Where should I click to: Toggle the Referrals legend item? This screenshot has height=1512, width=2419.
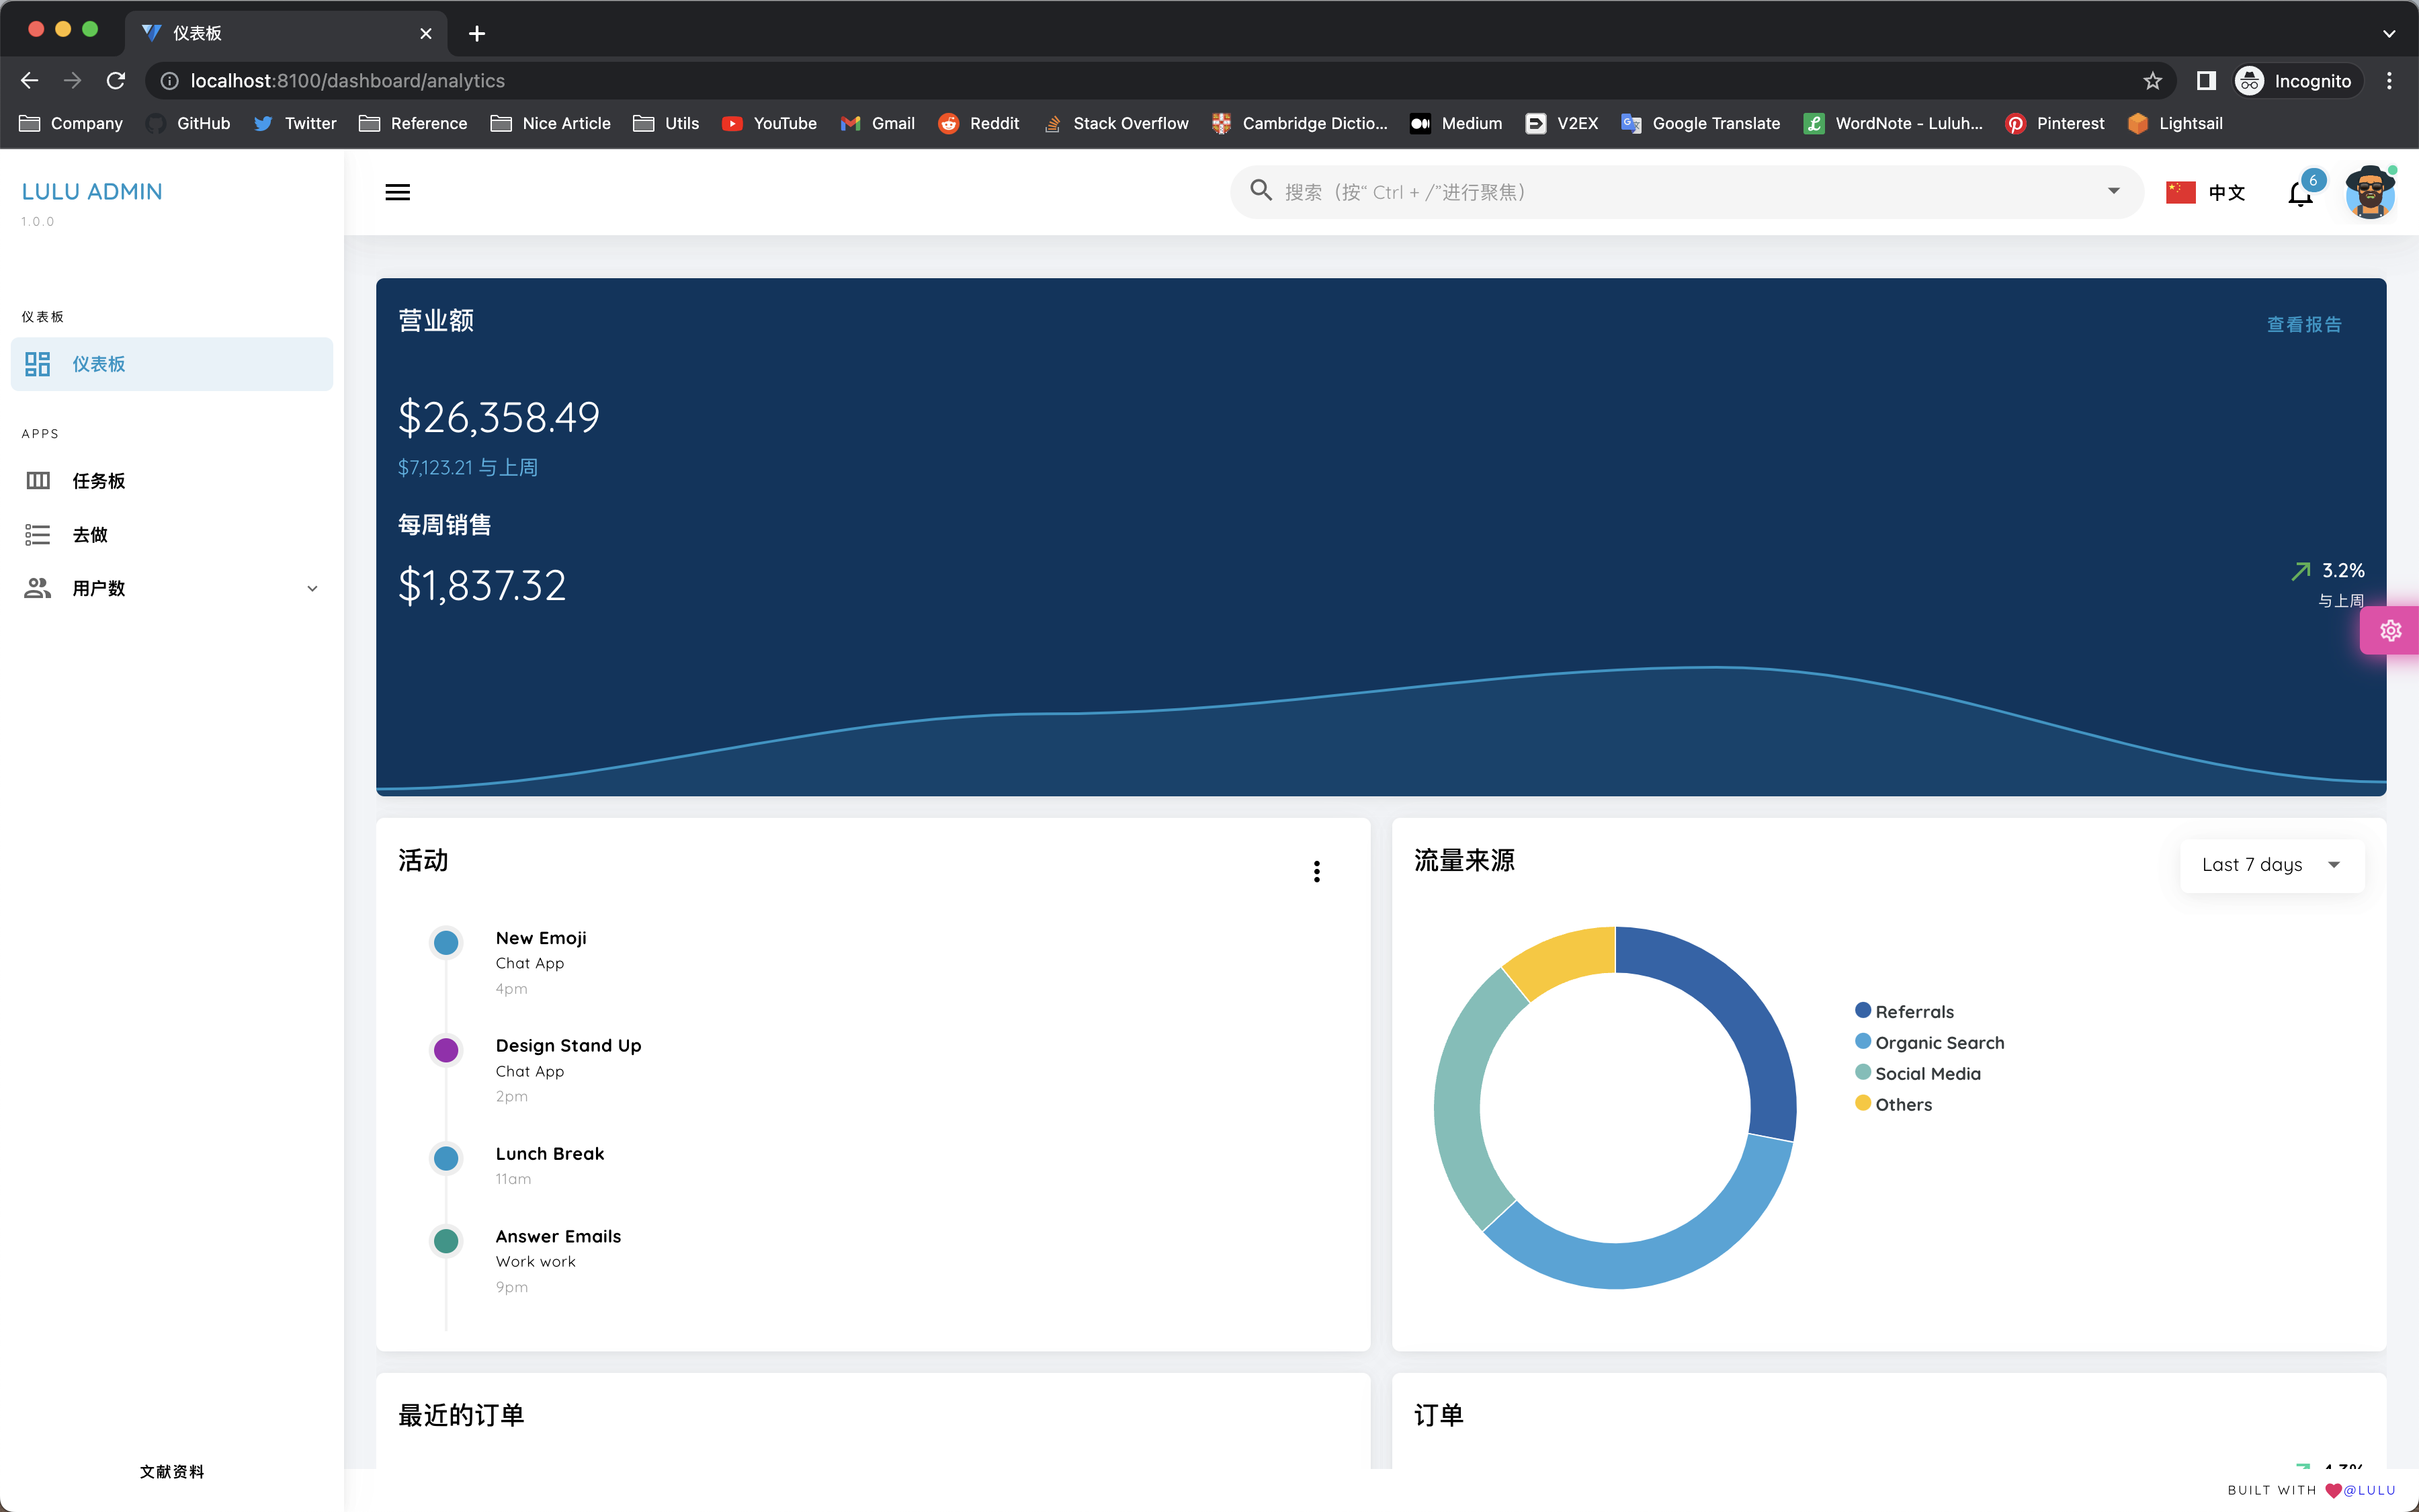pos(1913,1011)
